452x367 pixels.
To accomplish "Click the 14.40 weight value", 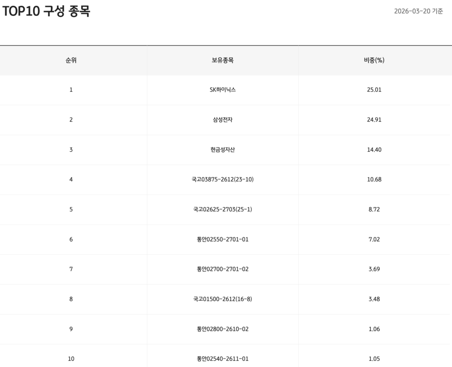I will (374, 150).
